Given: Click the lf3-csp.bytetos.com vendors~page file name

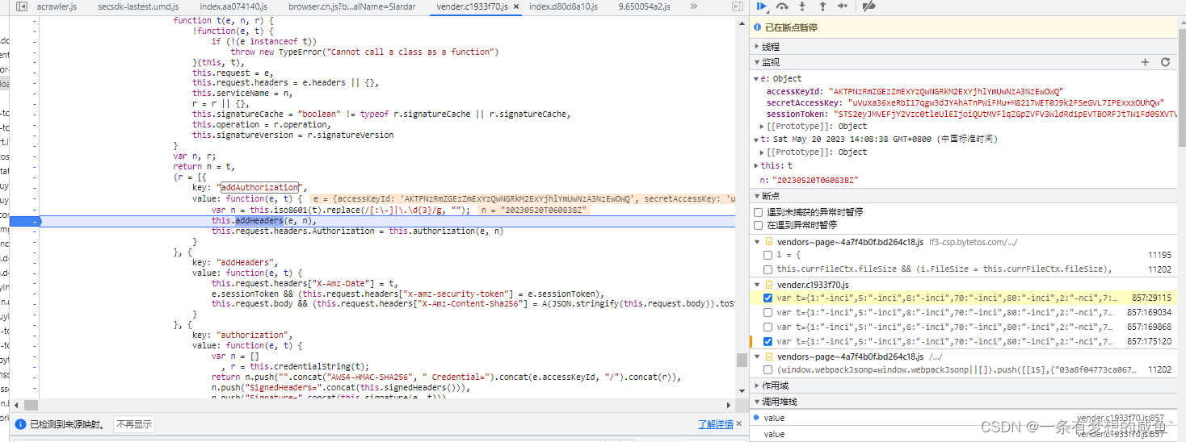Looking at the screenshot, I should 851,241.
